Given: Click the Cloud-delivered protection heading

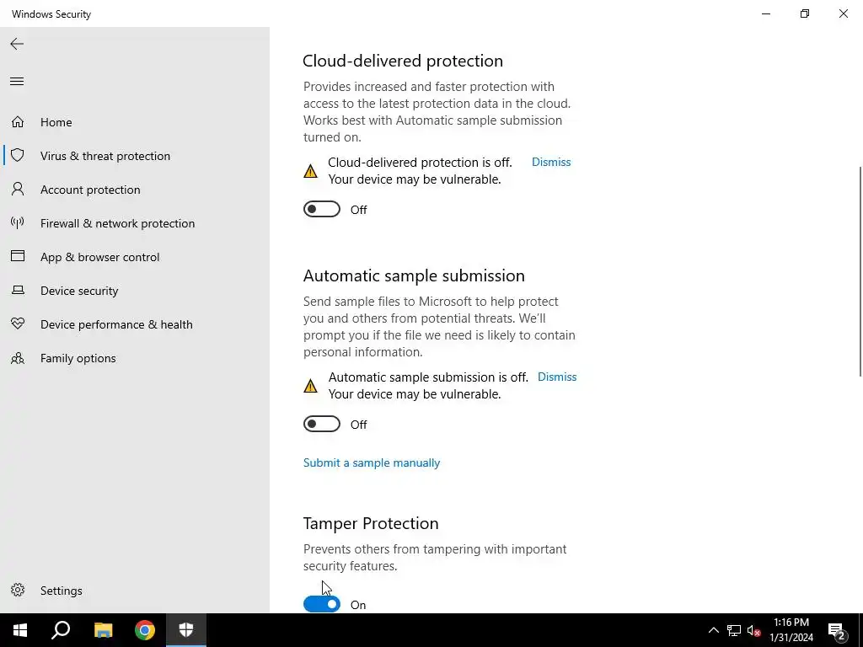Looking at the screenshot, I should [x=403, y=61].
